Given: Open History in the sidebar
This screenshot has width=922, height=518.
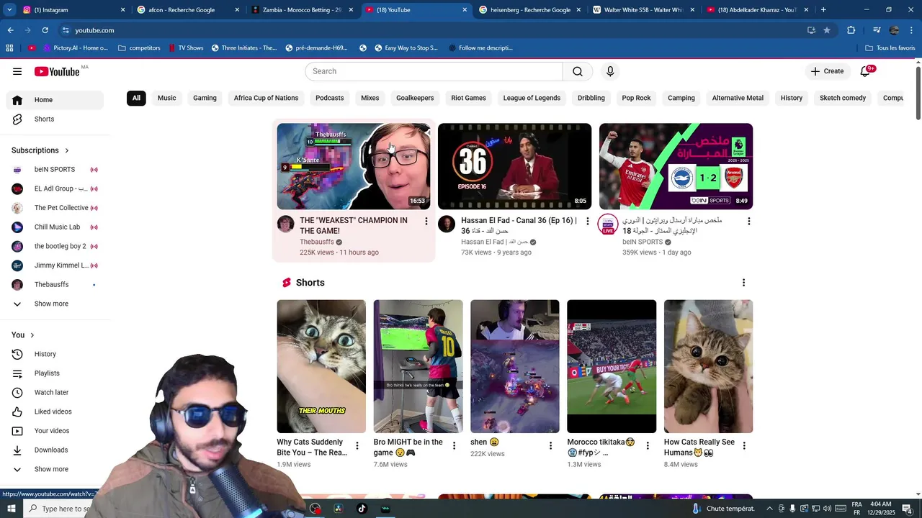Looking at the screenshot, I should click(55, 354).
